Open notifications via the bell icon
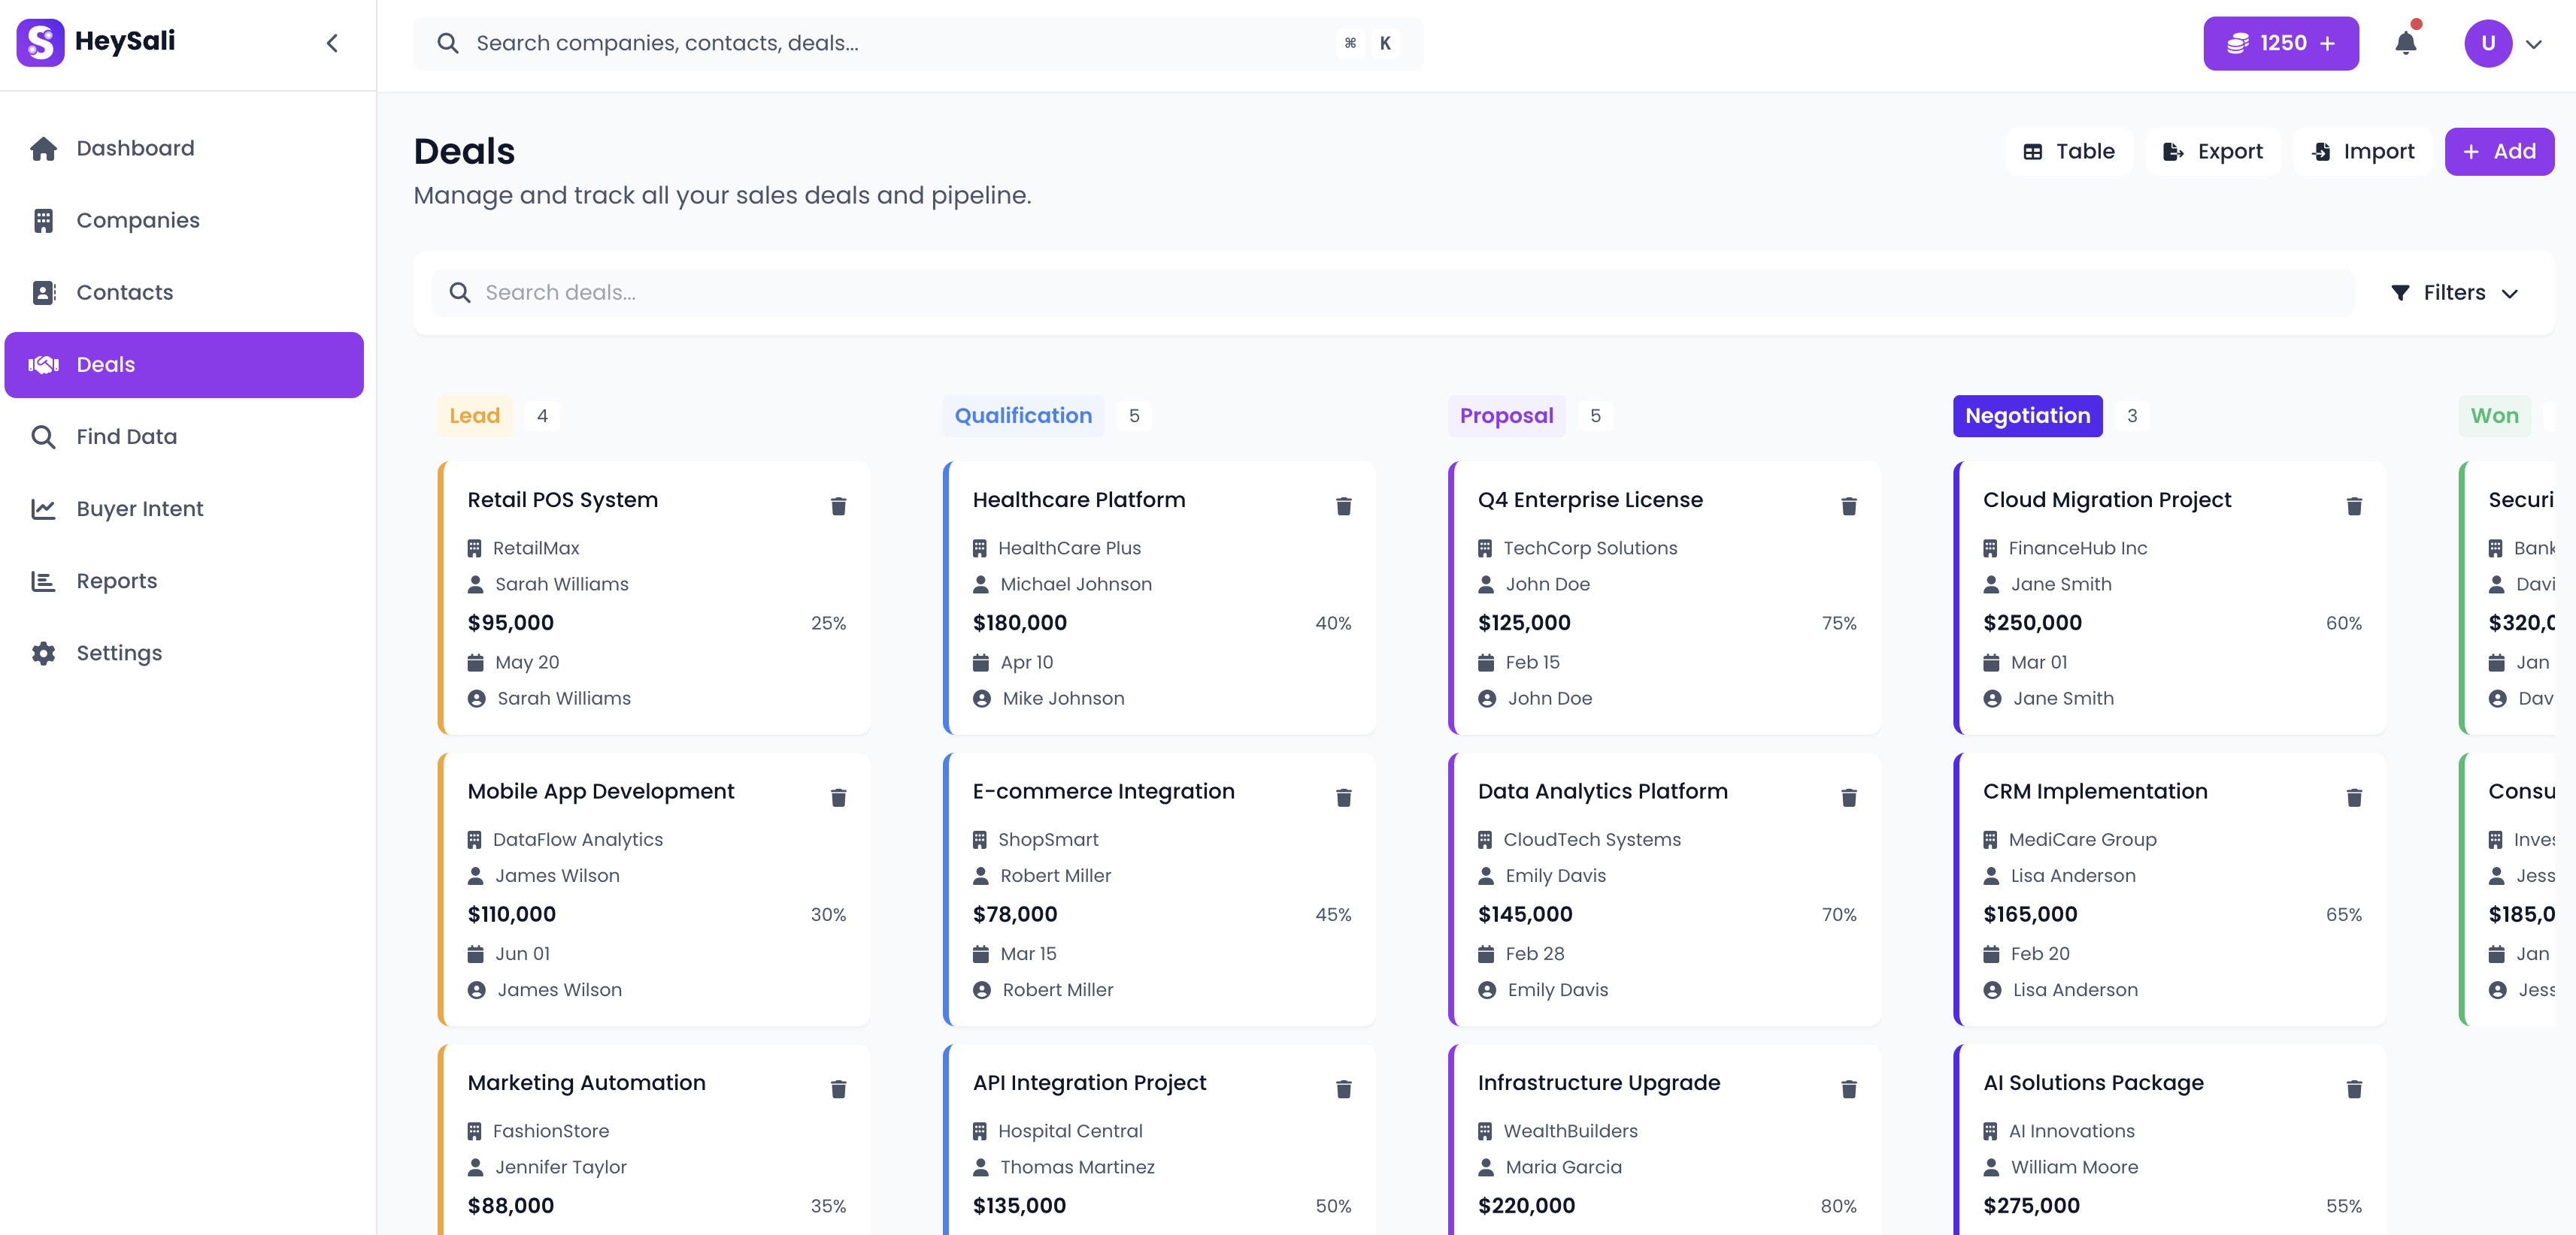The width and height of the screenshot is (2576, 1235). click(x=2407, y=43)
